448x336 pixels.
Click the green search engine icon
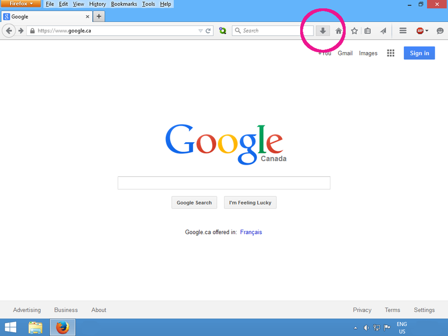point(222,31)
